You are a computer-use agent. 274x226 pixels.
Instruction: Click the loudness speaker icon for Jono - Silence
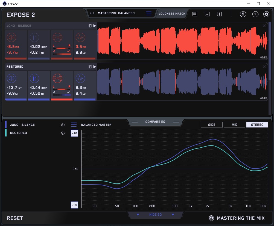(x=11, y=38)
